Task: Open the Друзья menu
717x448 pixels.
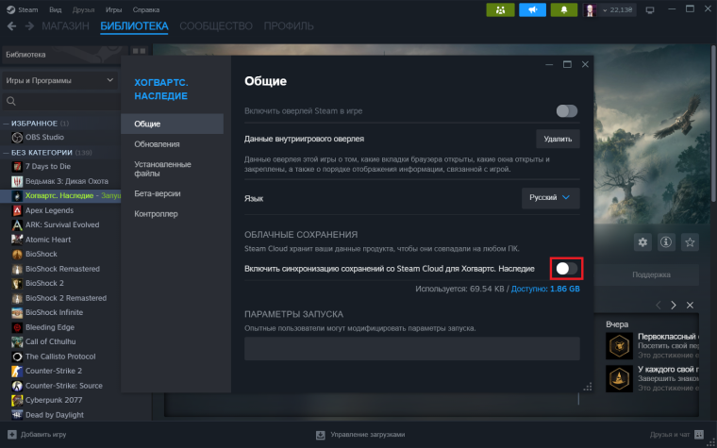Action: [84, 9]
